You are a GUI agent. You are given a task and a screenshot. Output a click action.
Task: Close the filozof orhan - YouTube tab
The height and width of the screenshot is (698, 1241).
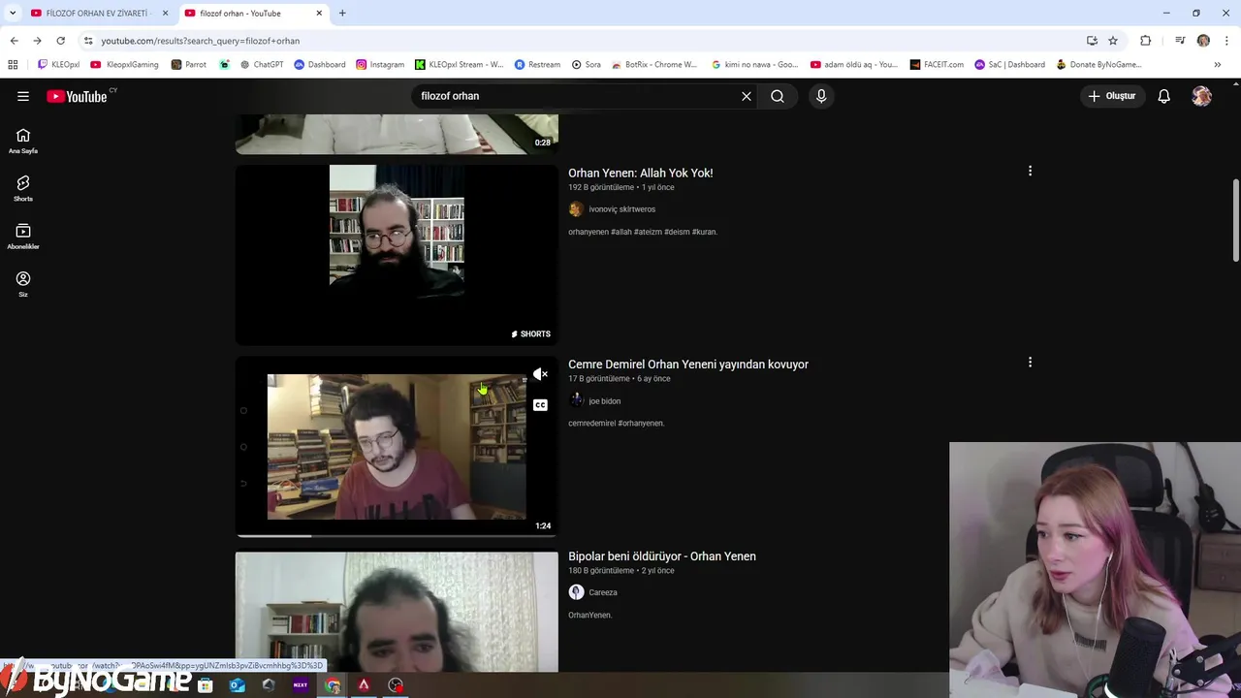pyautogui.click(x=319, y=13)
